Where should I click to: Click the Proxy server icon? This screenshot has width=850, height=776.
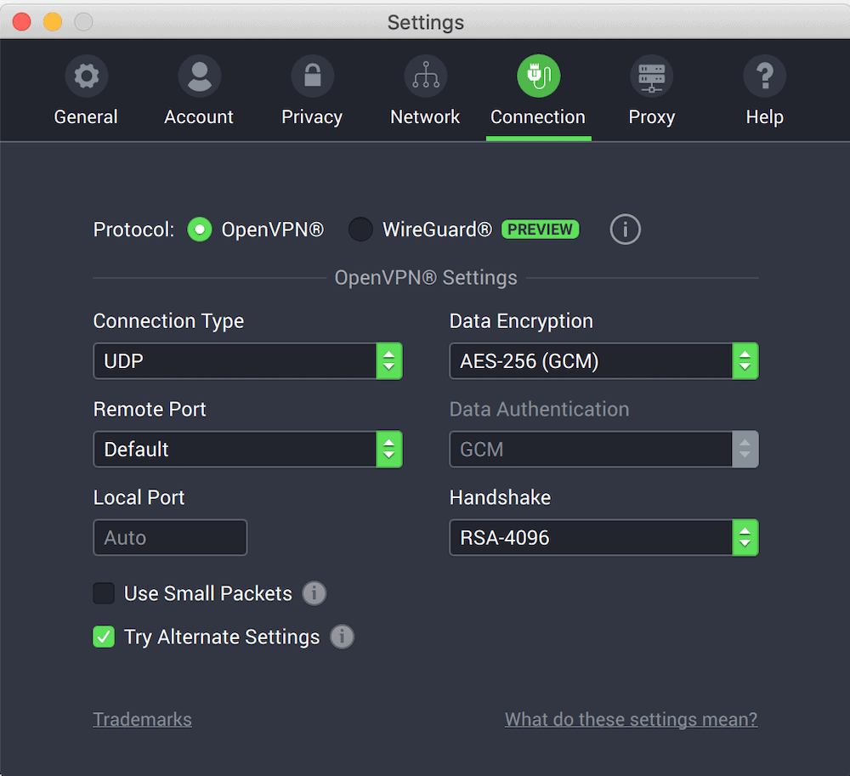click(651, 77)
